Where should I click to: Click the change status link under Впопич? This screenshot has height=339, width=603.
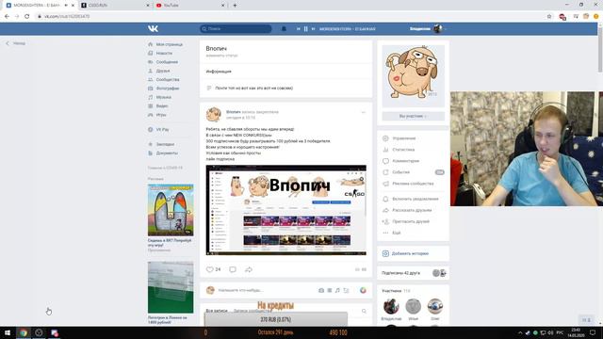[x=222, y=56]
